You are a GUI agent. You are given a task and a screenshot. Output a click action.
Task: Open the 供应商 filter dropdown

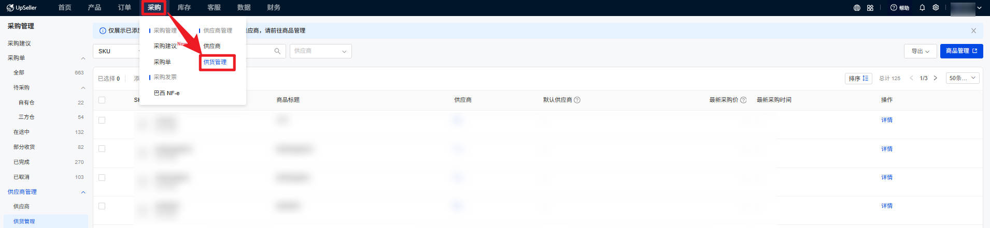pyautogui.click(x=320, y=51)
